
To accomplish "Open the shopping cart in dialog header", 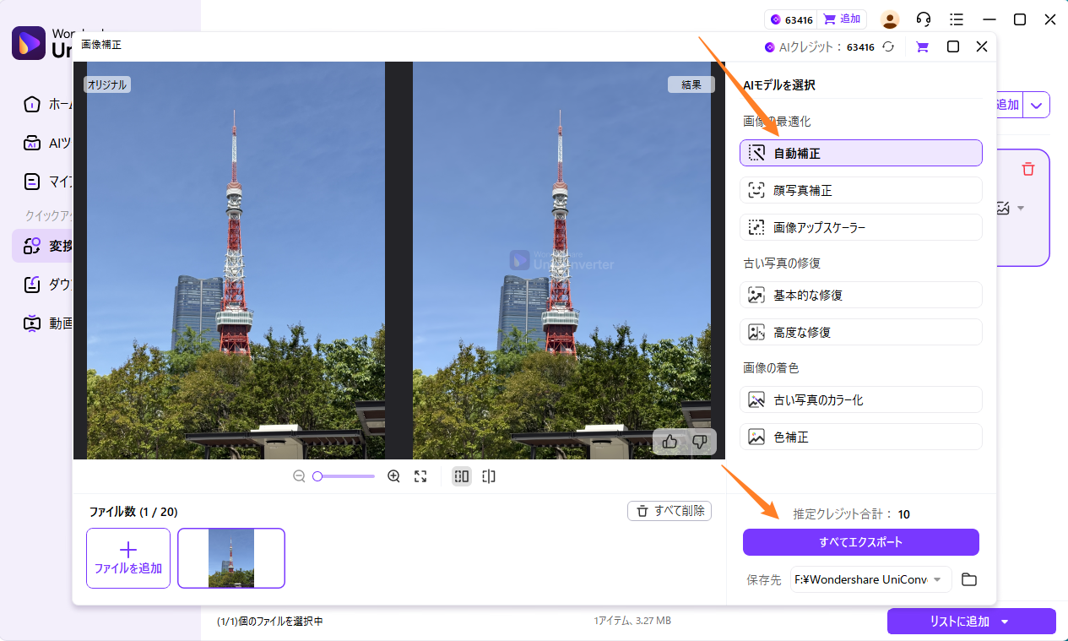I will click(922, 47).
